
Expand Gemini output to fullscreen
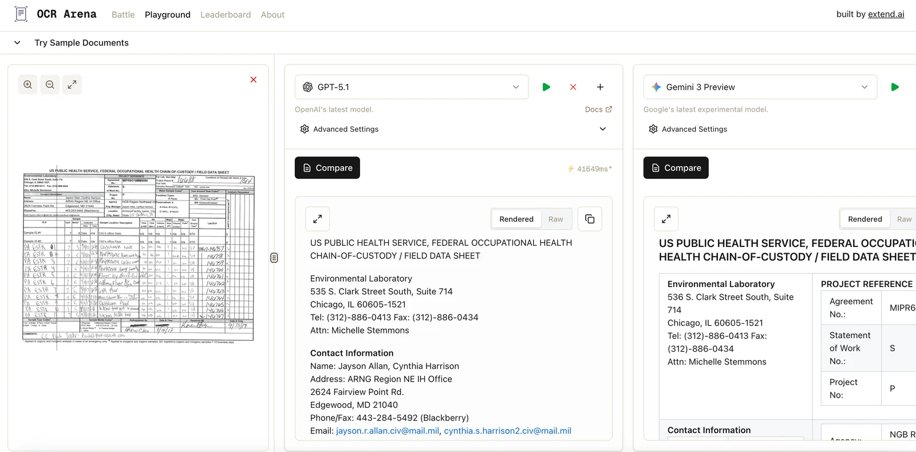click(666, 219)
